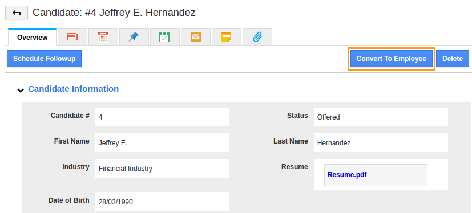Click the Date of Birth label
472x213 pixels.
(68, 200)
